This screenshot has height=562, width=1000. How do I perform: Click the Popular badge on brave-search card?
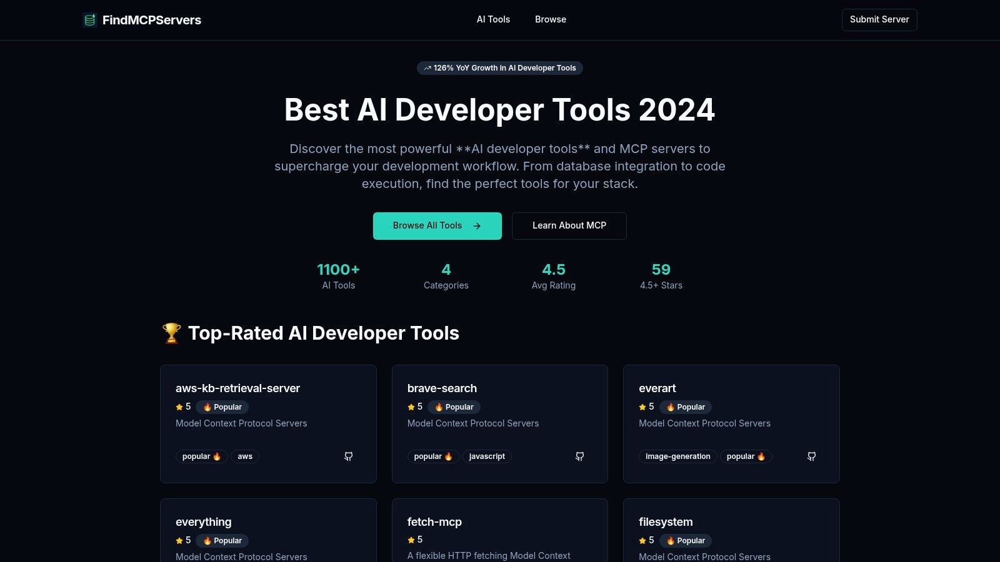[x=454, y=407]
